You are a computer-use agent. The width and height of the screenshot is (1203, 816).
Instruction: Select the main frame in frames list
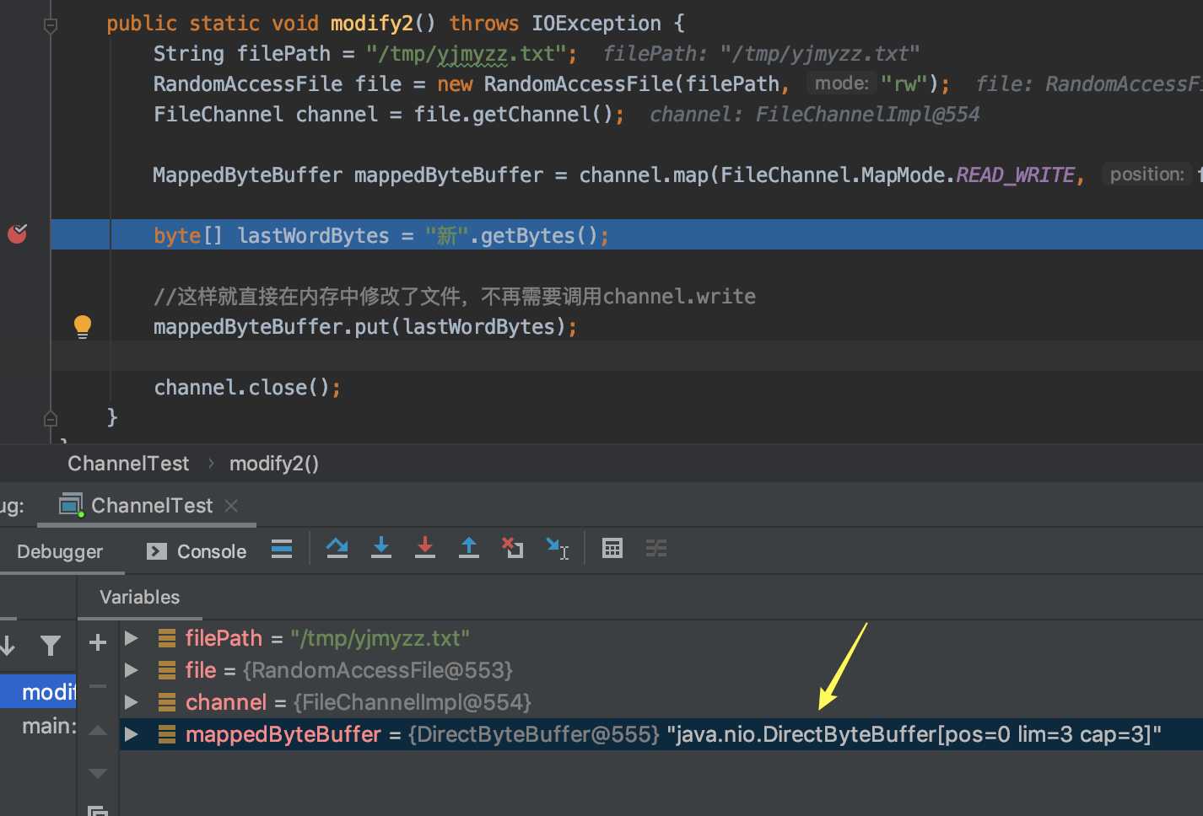point(38,726)
